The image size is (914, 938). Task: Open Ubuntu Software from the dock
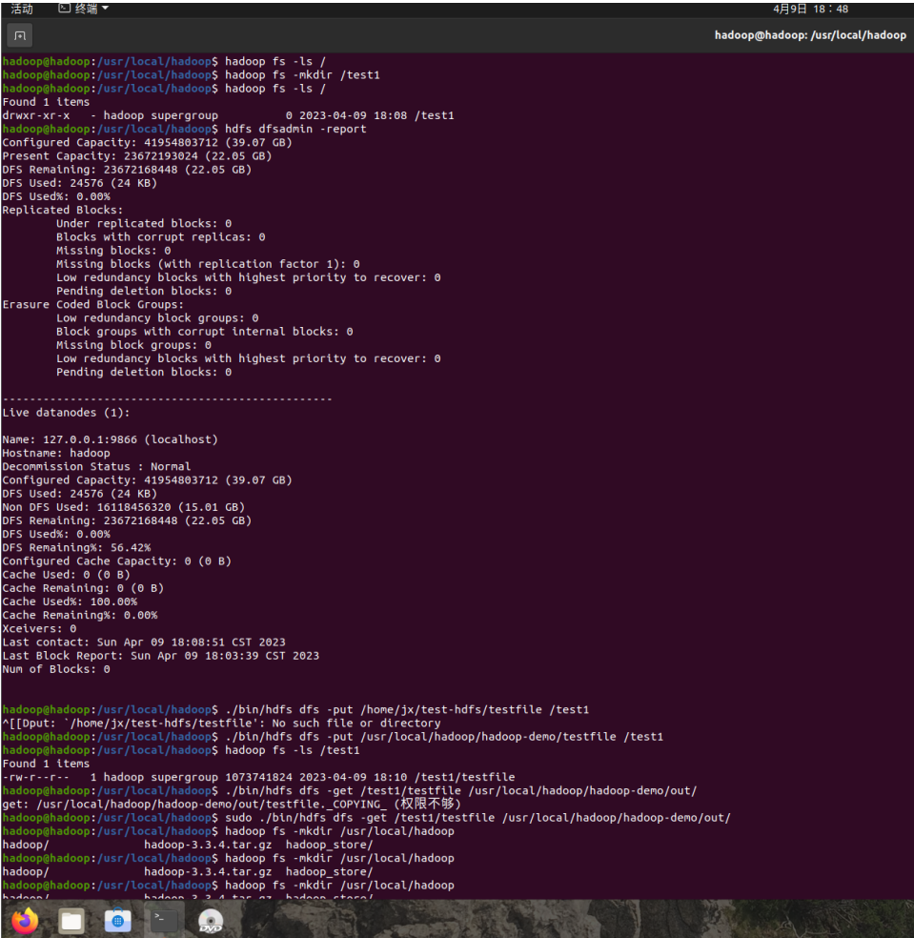click(117, 921)
